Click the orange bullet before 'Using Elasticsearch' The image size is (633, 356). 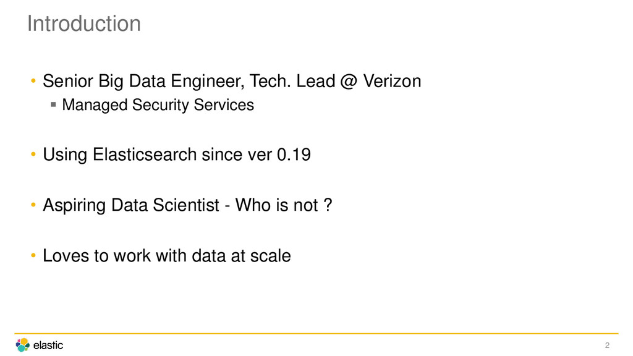click(x=33, y=154)
